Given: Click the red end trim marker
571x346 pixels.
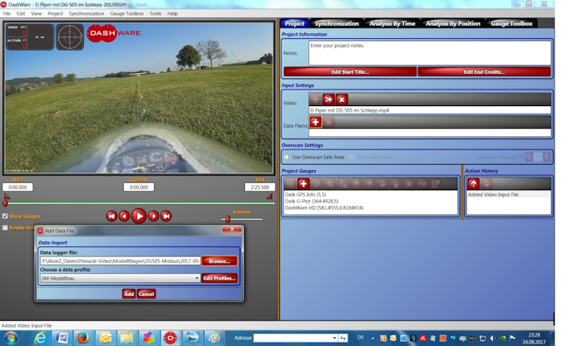Looking at the screenshot, I should [270, 196].
